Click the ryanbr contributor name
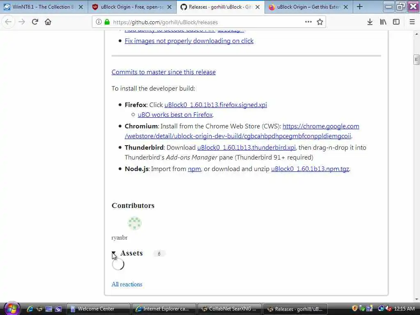 pyautogui.click(x=119, y=237)
